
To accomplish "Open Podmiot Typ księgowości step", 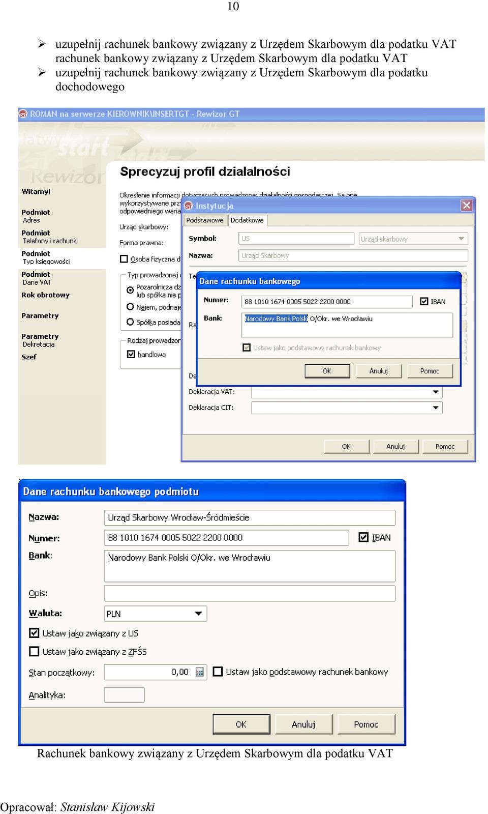I will point(46,257).
